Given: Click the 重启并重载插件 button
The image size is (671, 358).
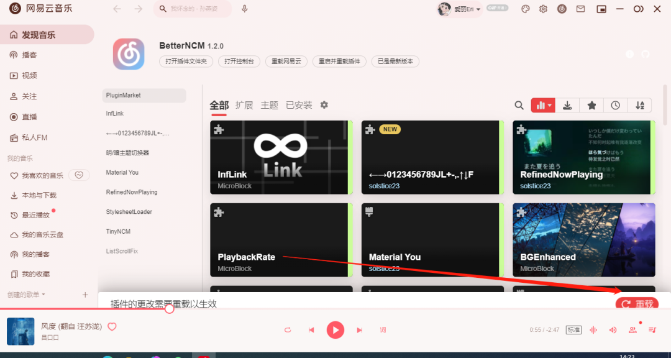Looking at the screenshot, I should click(339, 62).
